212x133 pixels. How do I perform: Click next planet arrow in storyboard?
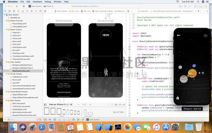pos(79,44)
